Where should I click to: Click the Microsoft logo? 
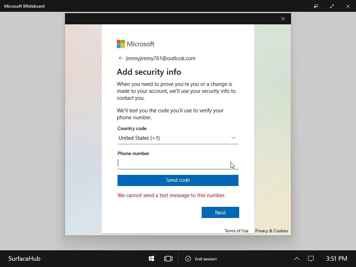point(136,44)
